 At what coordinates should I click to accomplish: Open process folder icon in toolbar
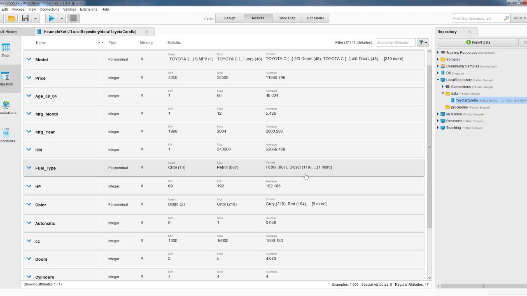click(x=11, y=18)
